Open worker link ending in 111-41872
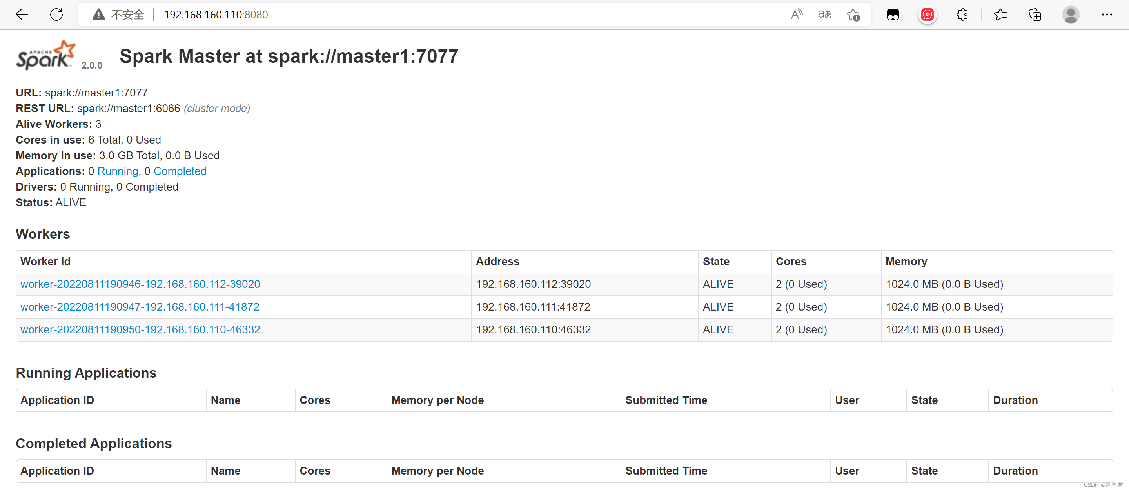The image size is (1129, 491). coord(140,307)
